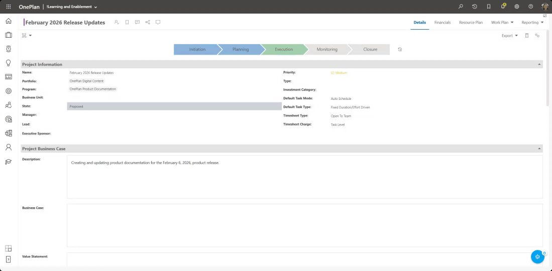
Task: Open the app launcher grid icon
Action: 8,7
